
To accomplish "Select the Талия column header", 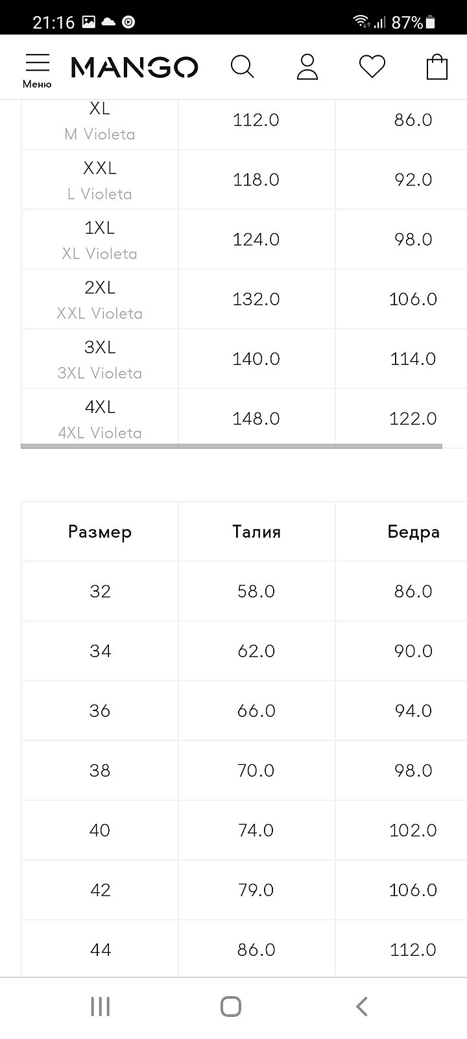I will (256, 532).
